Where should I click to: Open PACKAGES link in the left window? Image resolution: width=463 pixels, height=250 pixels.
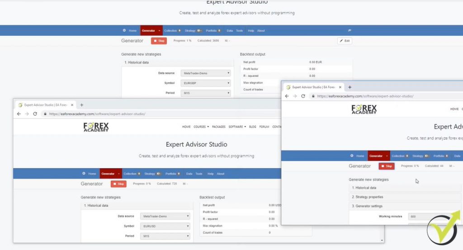(218, 127)
